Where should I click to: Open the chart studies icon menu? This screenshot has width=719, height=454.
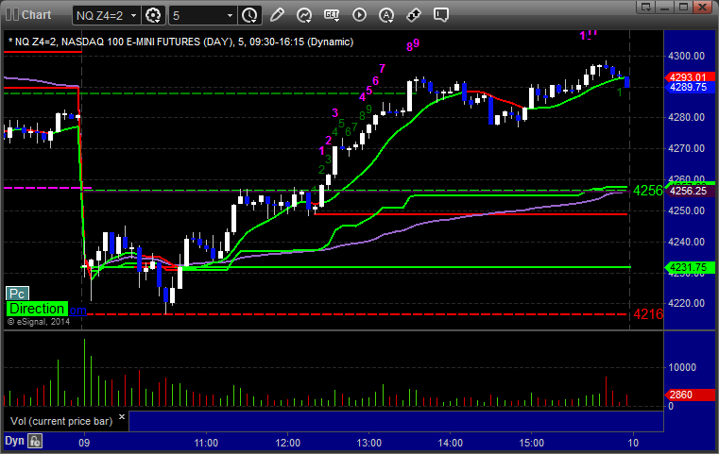click(304, 15)
